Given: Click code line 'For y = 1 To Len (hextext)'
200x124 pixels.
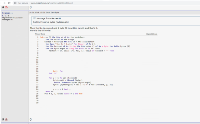Looking at the screenshot, I should pyautogui.click(x=63, y=78).
